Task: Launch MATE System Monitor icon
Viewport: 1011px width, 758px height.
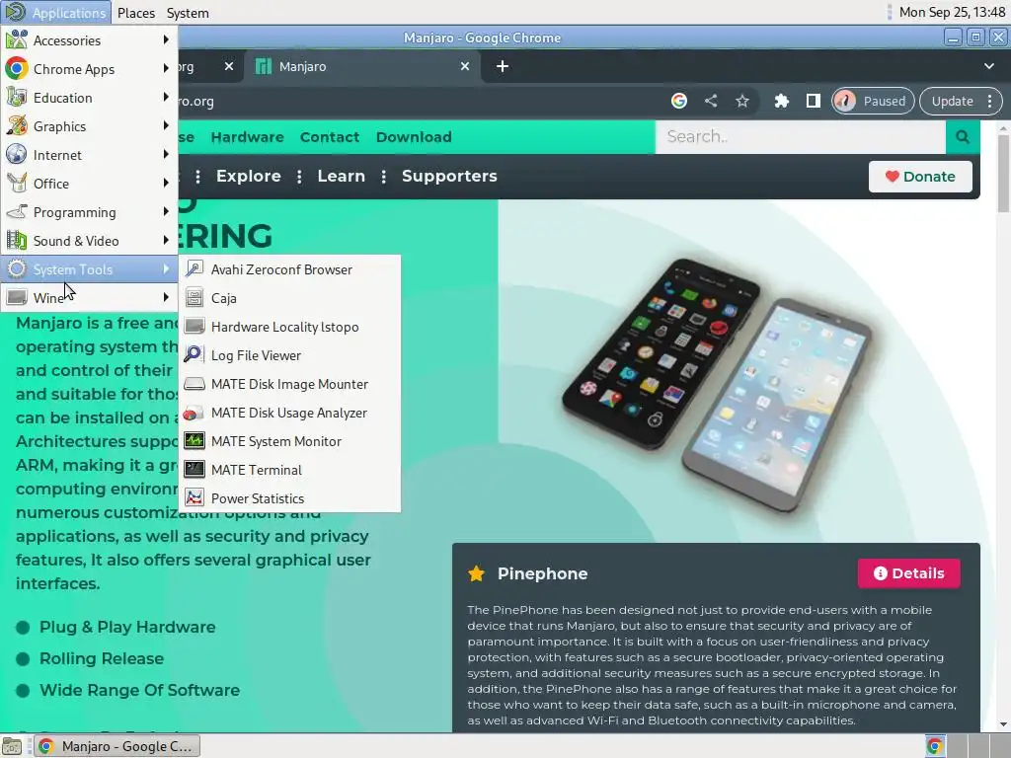Action: [x=194, y=441]
